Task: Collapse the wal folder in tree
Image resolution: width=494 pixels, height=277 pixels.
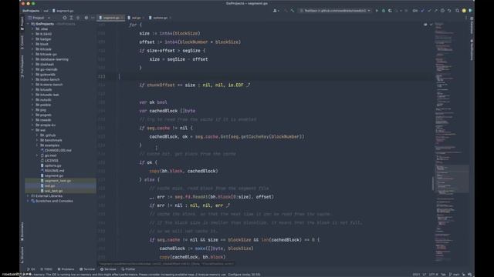Action: [32, 130]
